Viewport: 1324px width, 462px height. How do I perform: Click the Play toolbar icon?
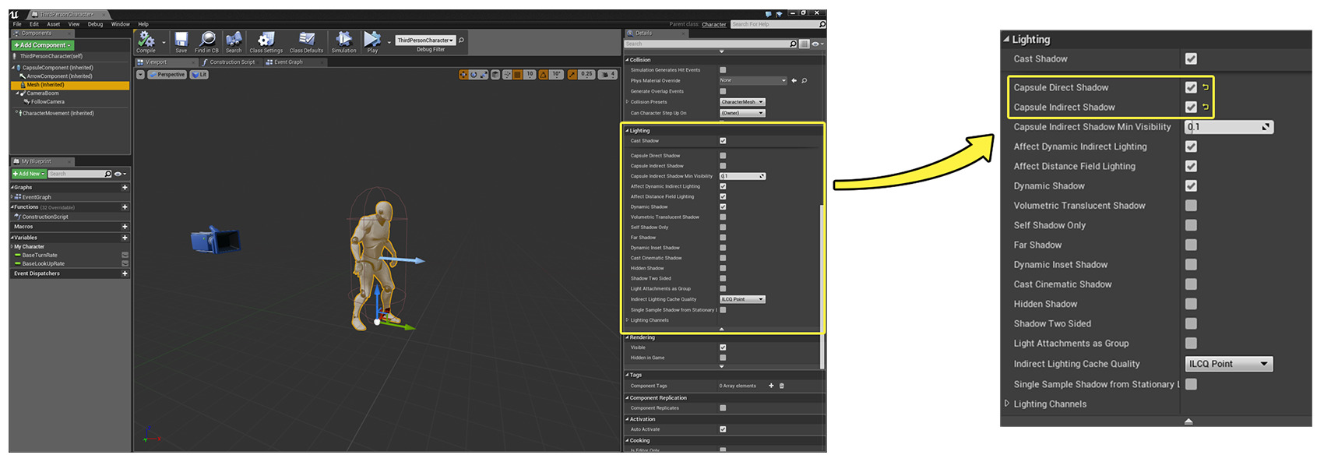click(x=372, y=39)
